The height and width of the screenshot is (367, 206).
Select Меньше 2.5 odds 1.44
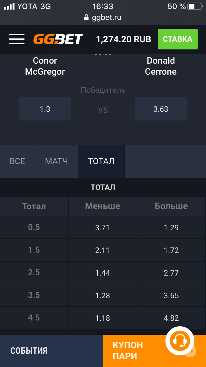click(103, 273)
